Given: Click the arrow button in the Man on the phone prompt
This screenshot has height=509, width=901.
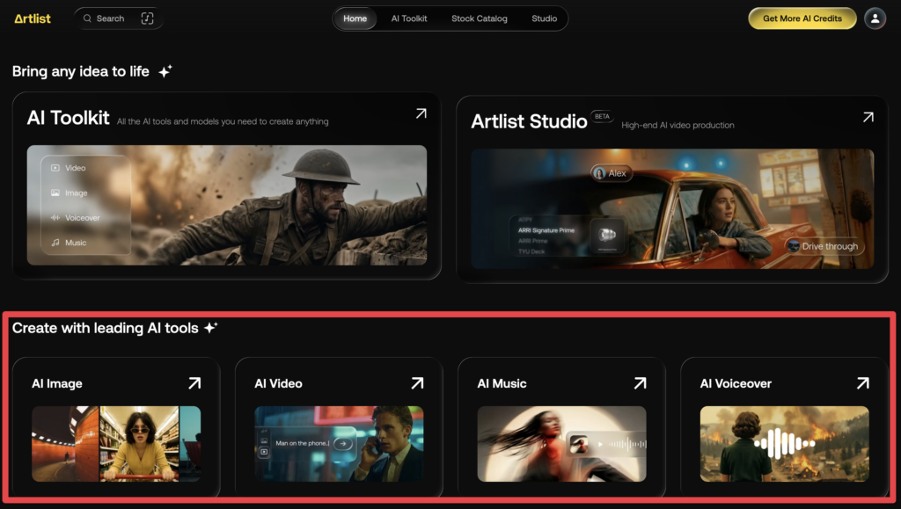Looking at the screenshot, I should click(343, 444).
